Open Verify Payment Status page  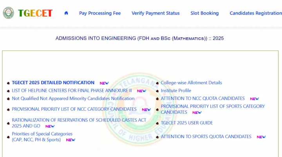pyautogui.click(x=155, y=13)
